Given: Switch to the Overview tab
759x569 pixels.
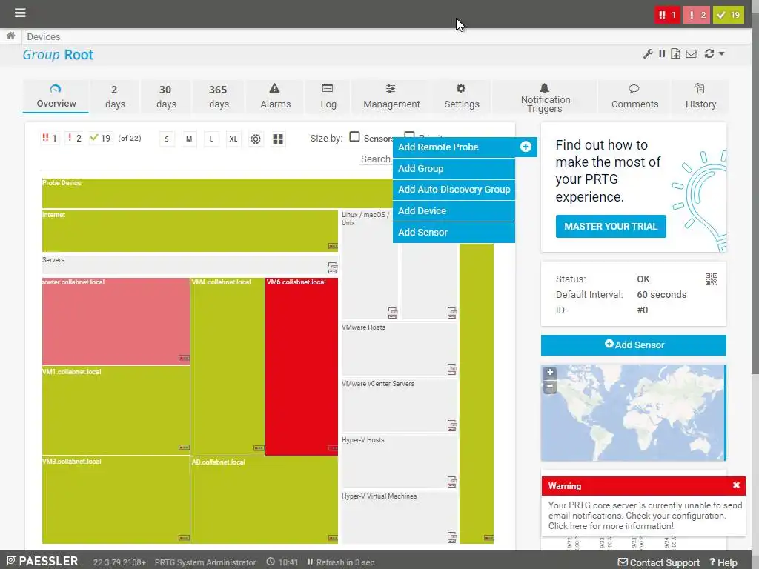Looking at the screenshot, I should point(56,96).
